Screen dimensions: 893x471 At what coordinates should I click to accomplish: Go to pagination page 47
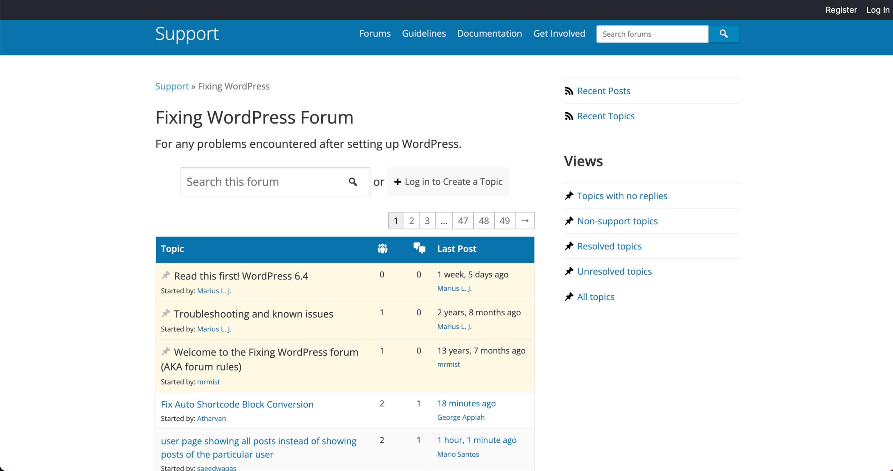(463, 220)
